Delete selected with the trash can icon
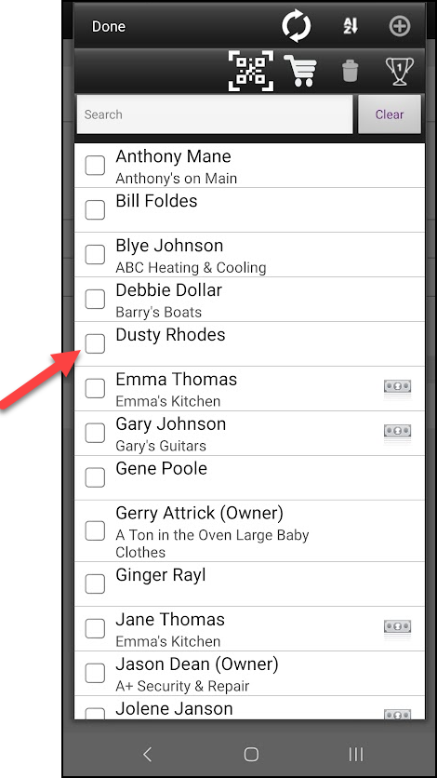The width and height of the screenshot is (437, 778). [x=351, y=71]
